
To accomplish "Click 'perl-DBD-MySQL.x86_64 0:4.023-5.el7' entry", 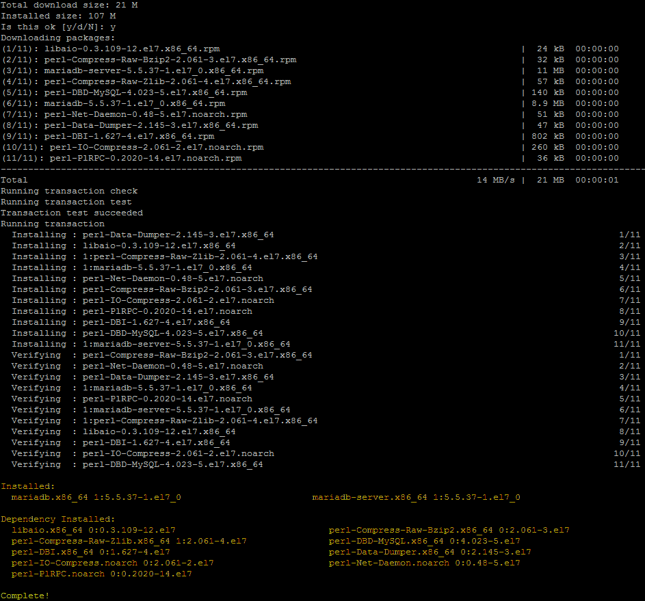I will [425, 541].
